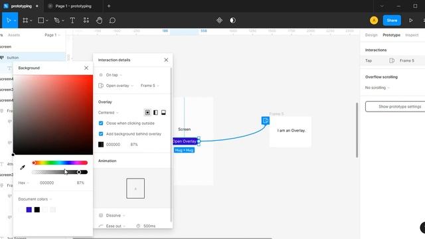
Task: Open the Resources tool
Action: click(x=86, y=21)
